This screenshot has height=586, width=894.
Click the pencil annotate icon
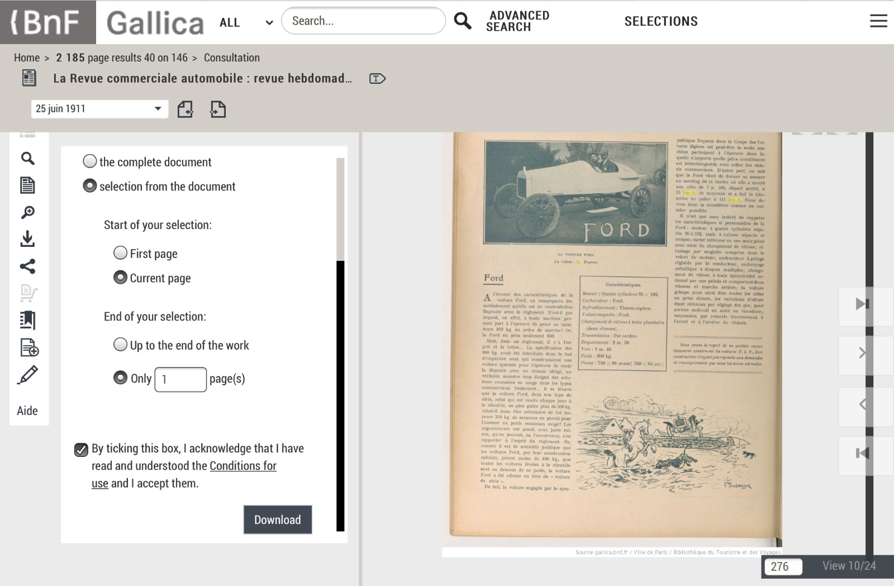click(27, 375)
